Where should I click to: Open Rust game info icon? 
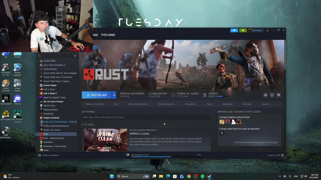click(272, 95)
